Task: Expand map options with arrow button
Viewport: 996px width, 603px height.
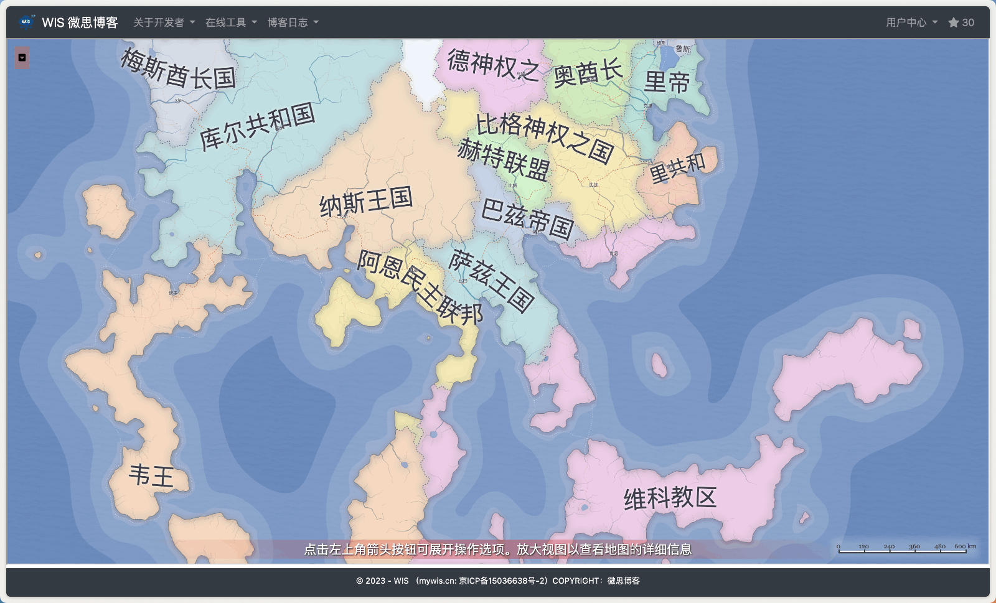Action: pyautogui.click(x=22, y=58)
